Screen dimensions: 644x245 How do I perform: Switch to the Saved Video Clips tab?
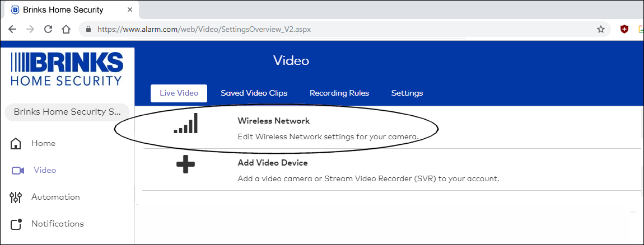coord(254,93)
